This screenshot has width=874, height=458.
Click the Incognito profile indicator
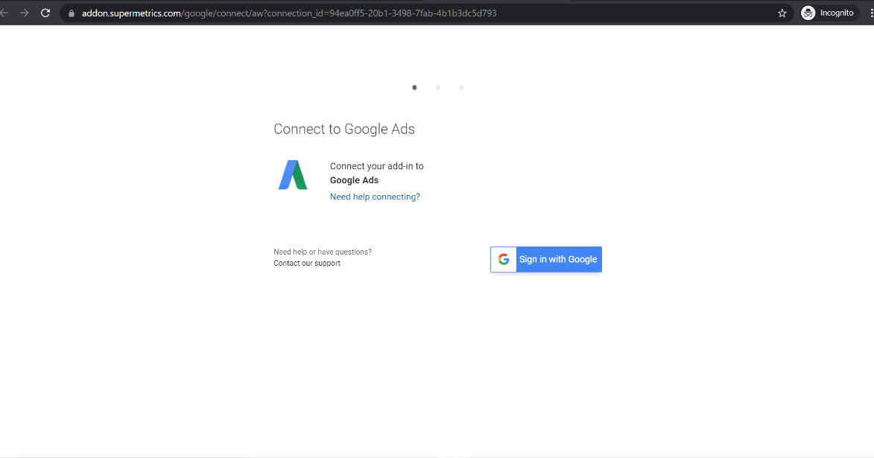[828, 13]
